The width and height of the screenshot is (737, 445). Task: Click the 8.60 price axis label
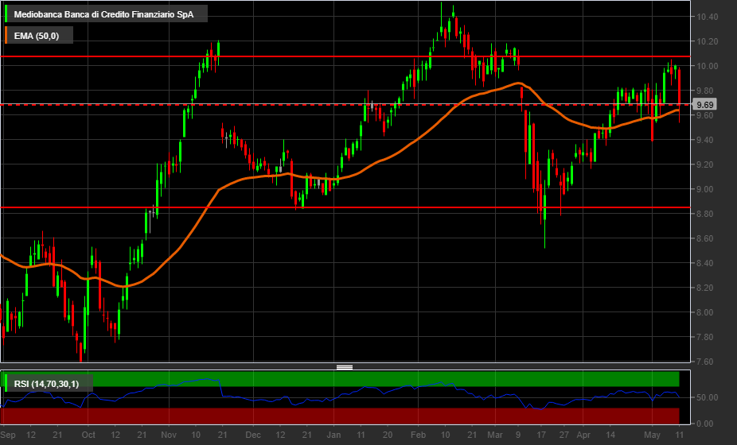707,238
